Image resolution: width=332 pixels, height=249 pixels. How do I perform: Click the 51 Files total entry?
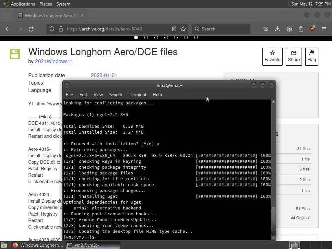[302, 209]
